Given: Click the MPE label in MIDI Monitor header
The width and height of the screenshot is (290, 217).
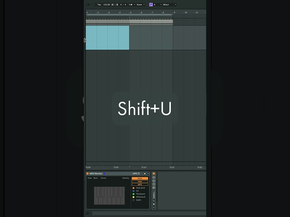Looking at the screenshot, I should (135, 174).
